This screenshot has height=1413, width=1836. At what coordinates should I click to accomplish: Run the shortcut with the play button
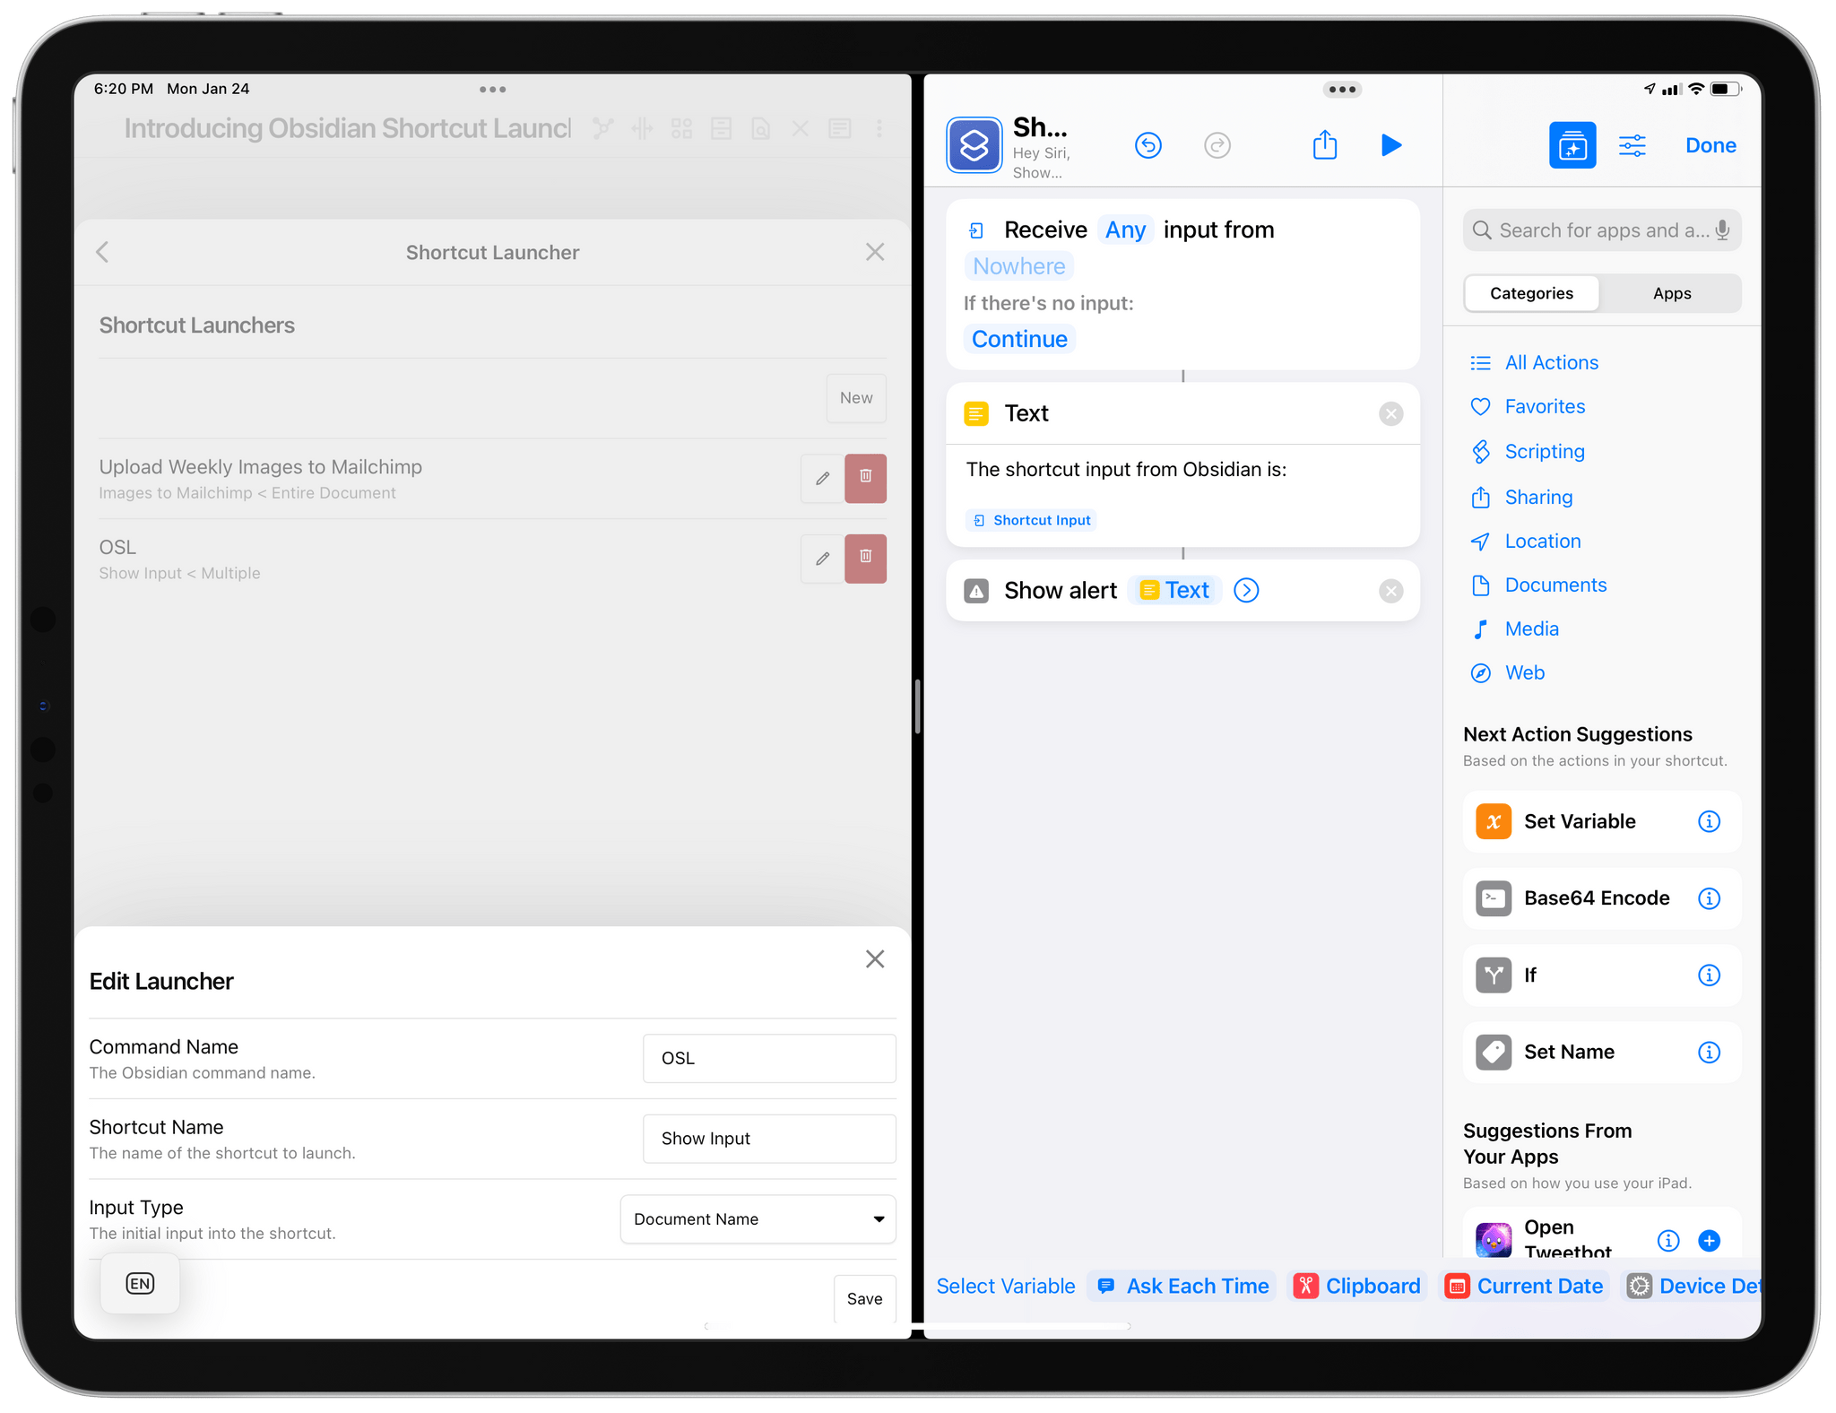click(1390, 144)
